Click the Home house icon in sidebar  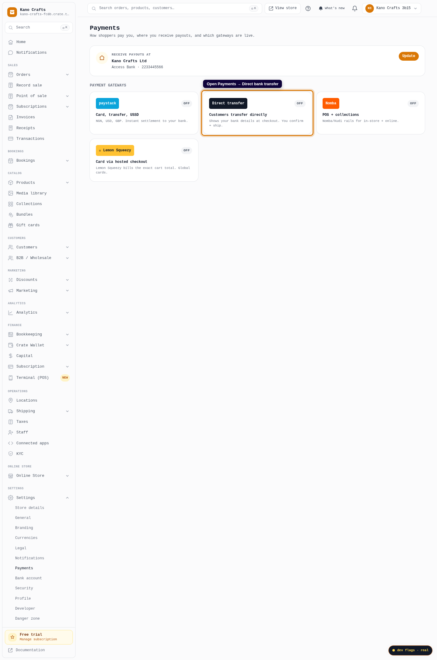(11, 42)
